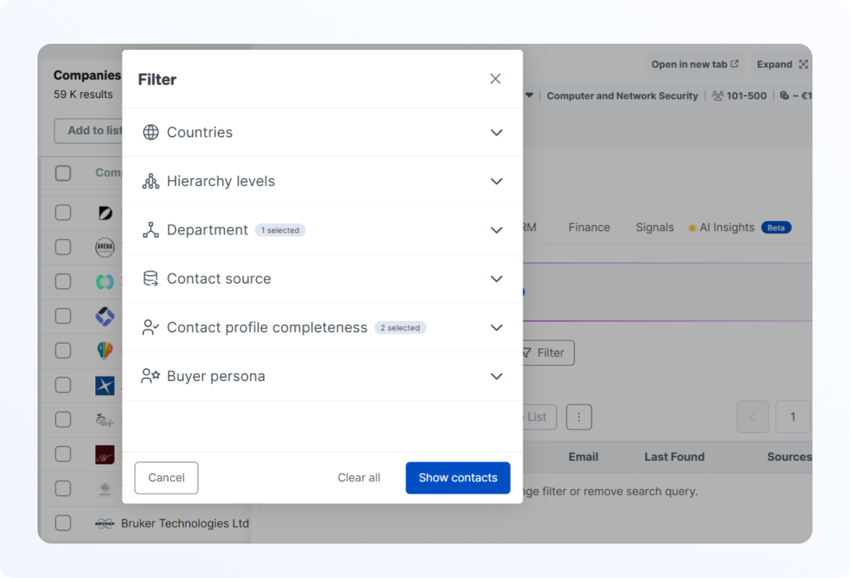This screenshot has height=578, width=850.
Task: Click the blue star company logo
Action: 105,386
